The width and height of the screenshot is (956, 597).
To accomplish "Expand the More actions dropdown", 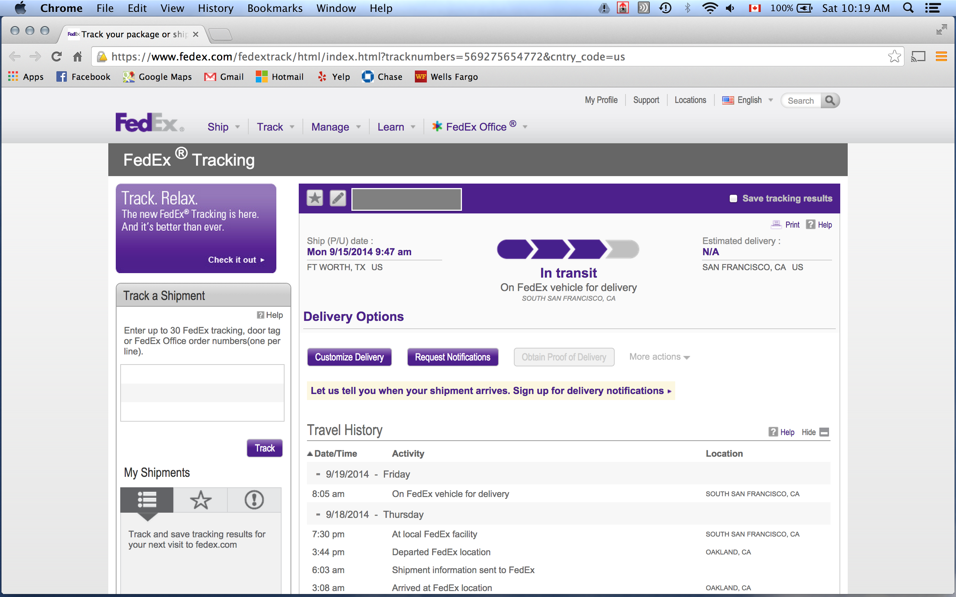I will point(659,357).
